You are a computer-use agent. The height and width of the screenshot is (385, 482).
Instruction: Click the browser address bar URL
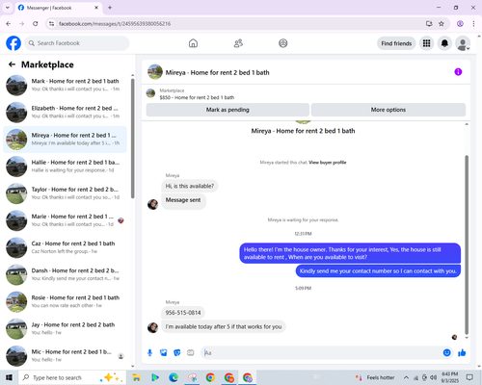[115, 24]
